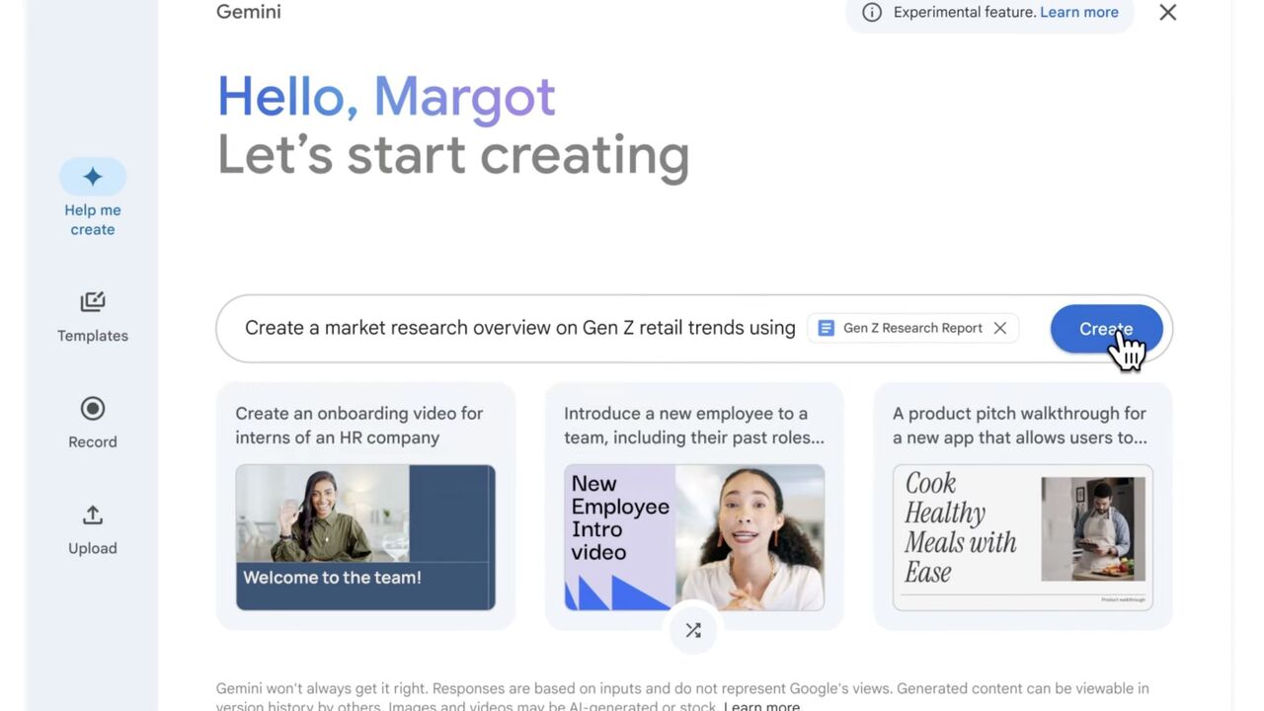Close the Gemini creation dialog
This screenshot has width=1264, height=711.
(1168, 13)
